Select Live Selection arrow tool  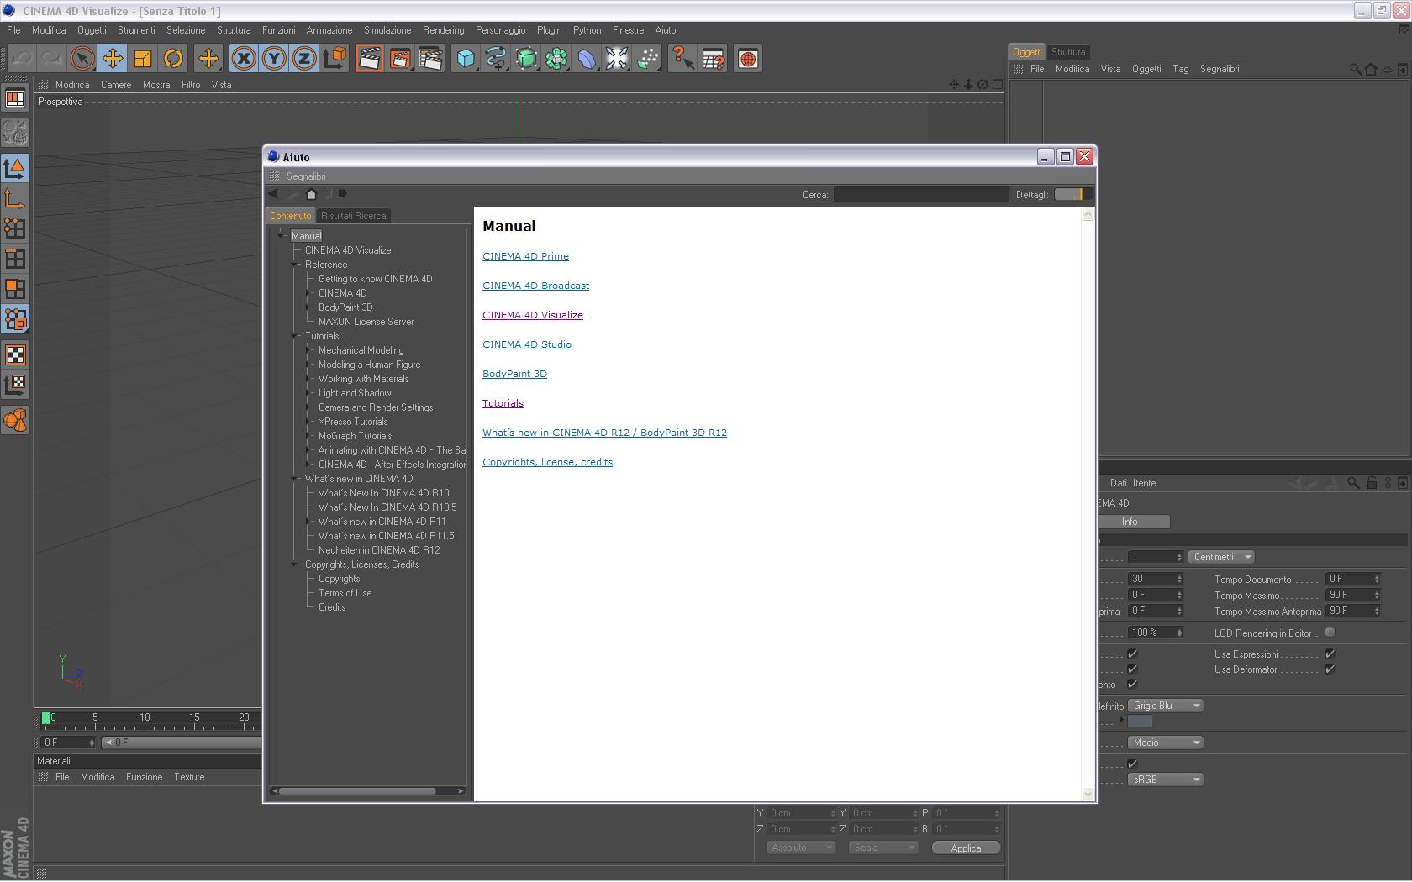(82, 58)
